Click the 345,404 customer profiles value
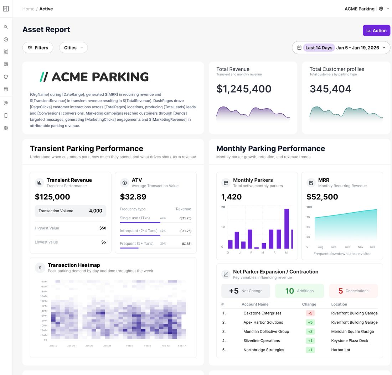 [330, 89]
